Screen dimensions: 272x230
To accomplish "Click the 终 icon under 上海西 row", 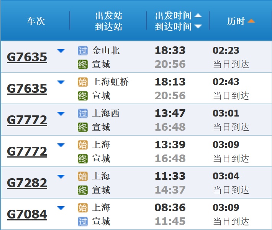I will click(82, 127).
